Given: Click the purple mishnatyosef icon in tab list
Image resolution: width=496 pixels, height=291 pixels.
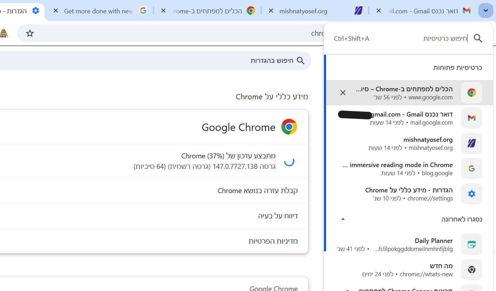Looking at the screenshot, I should (472, 143).
